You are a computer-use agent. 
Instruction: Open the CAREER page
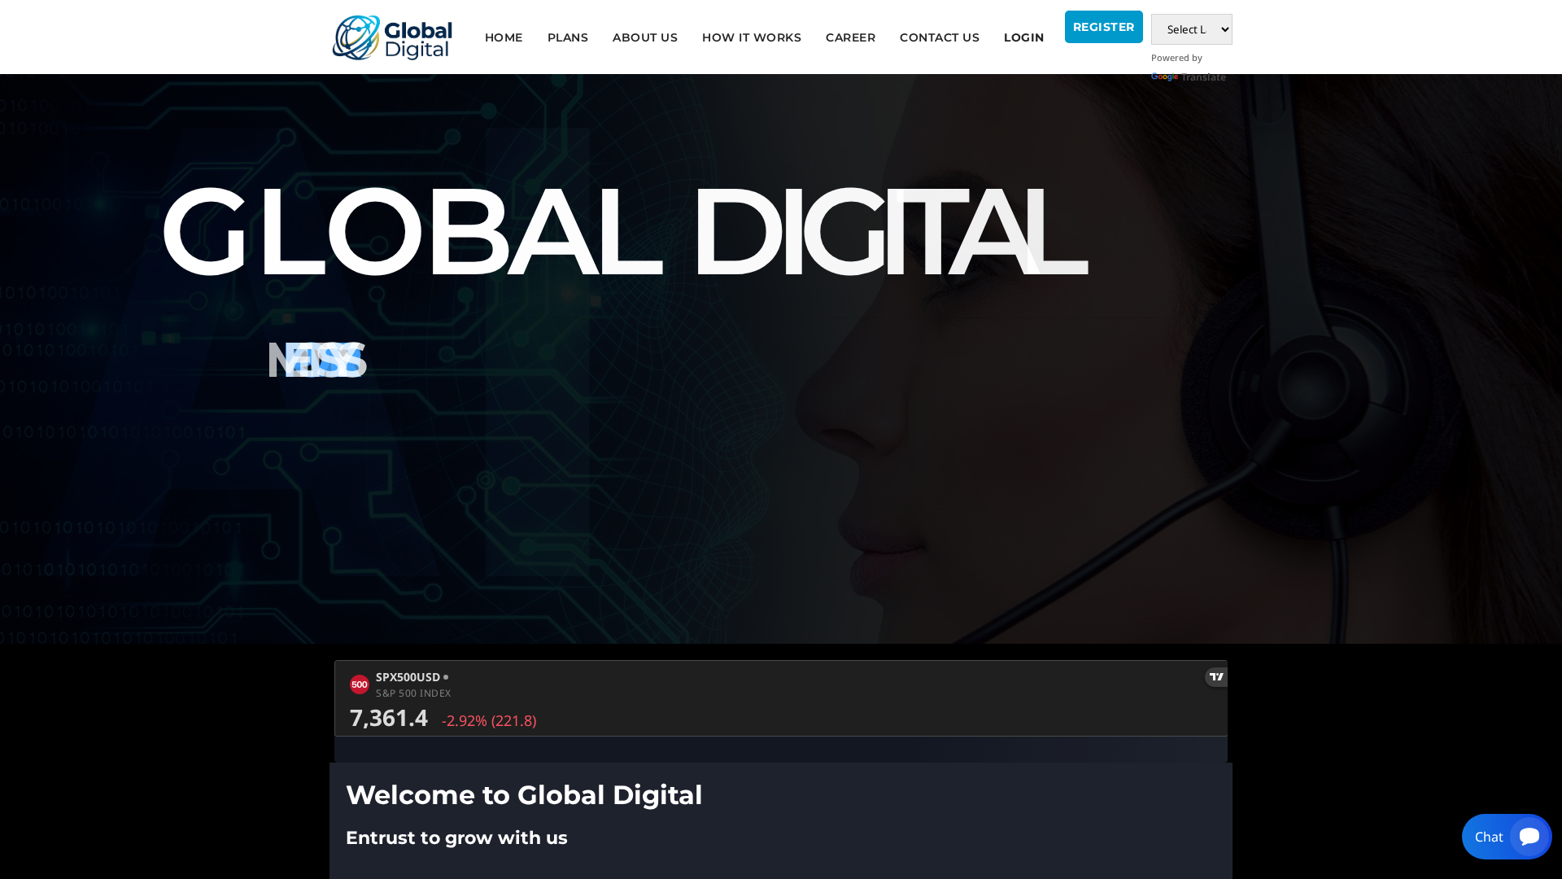coord(850,37)
